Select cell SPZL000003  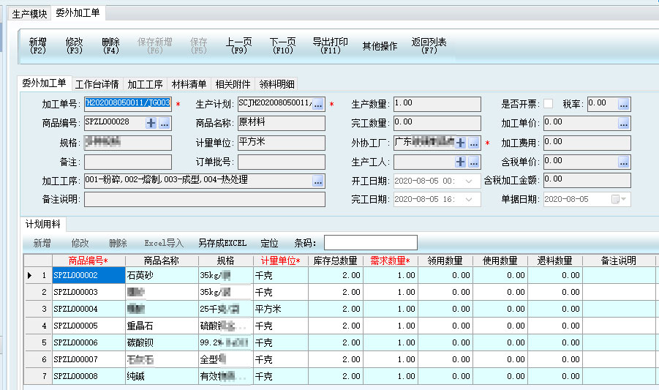pyautogui.click(x=89, y=292)
